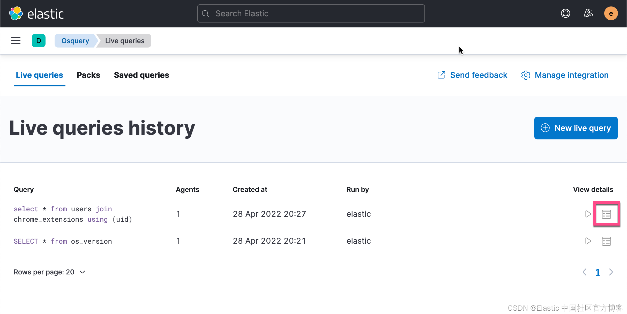
Task: Switch to the Packs tab
Action: click(x=88, y=75)
